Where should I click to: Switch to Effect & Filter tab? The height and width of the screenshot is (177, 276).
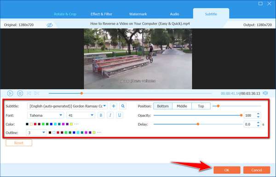pyautogui.click(x=101, y=14)
